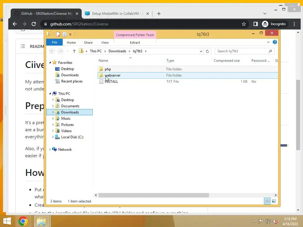Click the search magnifier icon in Explorer
The height and width of the screenshot is (227, 303).
point(270,51)
